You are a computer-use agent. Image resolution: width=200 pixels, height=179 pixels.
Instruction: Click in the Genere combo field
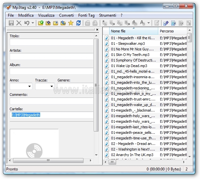point(75,86)
